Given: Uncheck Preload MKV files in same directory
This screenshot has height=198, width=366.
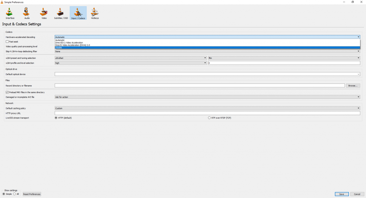Looking at the screenshot, I should [x=7, y=92].
